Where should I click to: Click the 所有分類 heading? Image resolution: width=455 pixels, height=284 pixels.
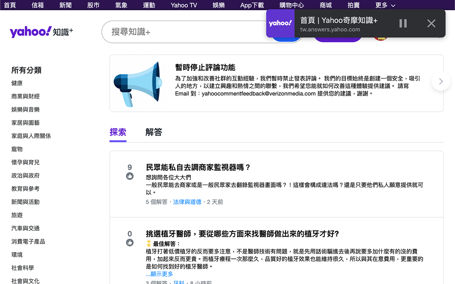(x=26, y=70)
